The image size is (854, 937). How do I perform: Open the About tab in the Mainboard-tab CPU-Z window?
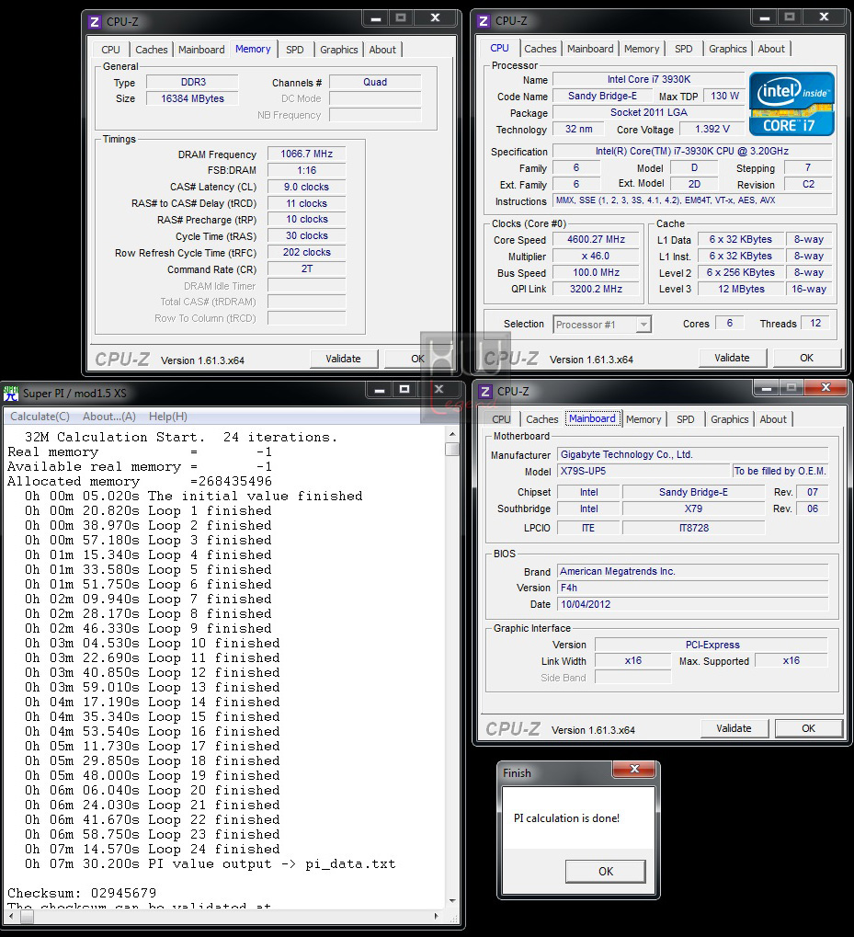tap(773, 419)
